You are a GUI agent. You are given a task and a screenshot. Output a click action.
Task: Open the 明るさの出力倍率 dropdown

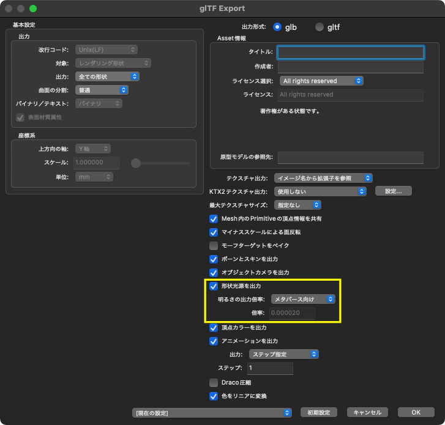tap(303, 299)
